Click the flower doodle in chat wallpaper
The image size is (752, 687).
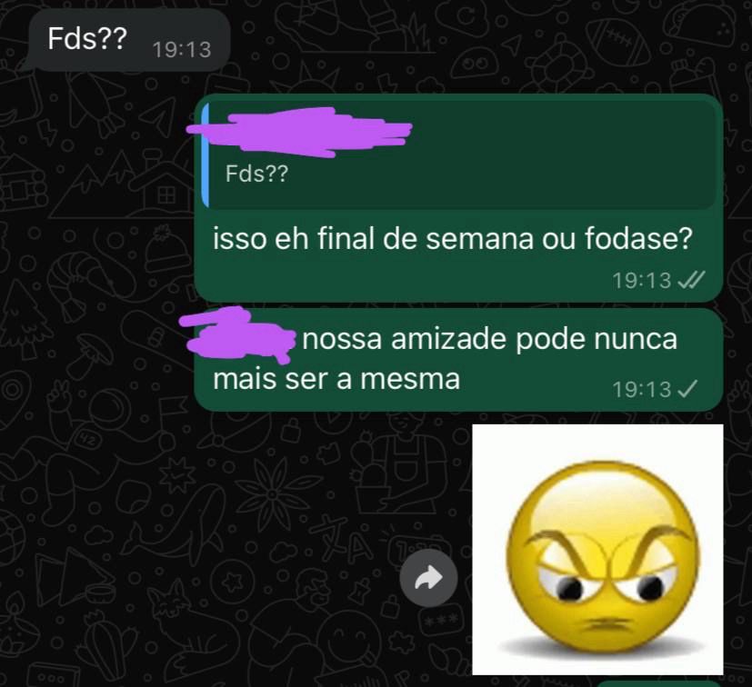[x=273, y=493]
